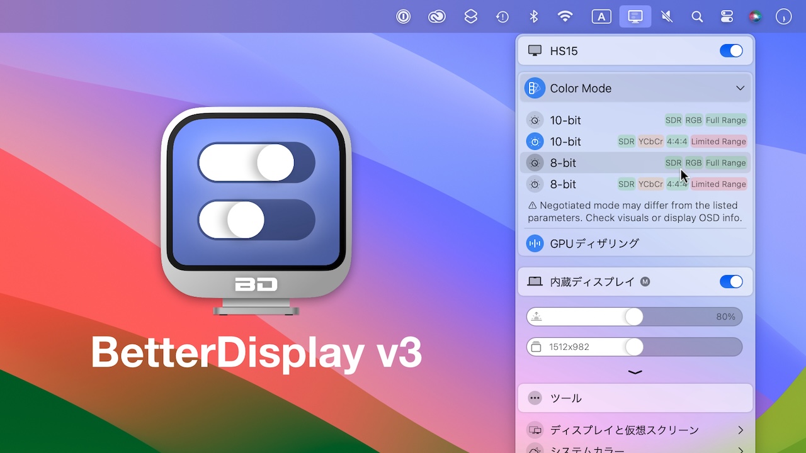806x453 pixels.
Task: Open the Wi-Fi status menu
Action: click(x=565, y=17)
